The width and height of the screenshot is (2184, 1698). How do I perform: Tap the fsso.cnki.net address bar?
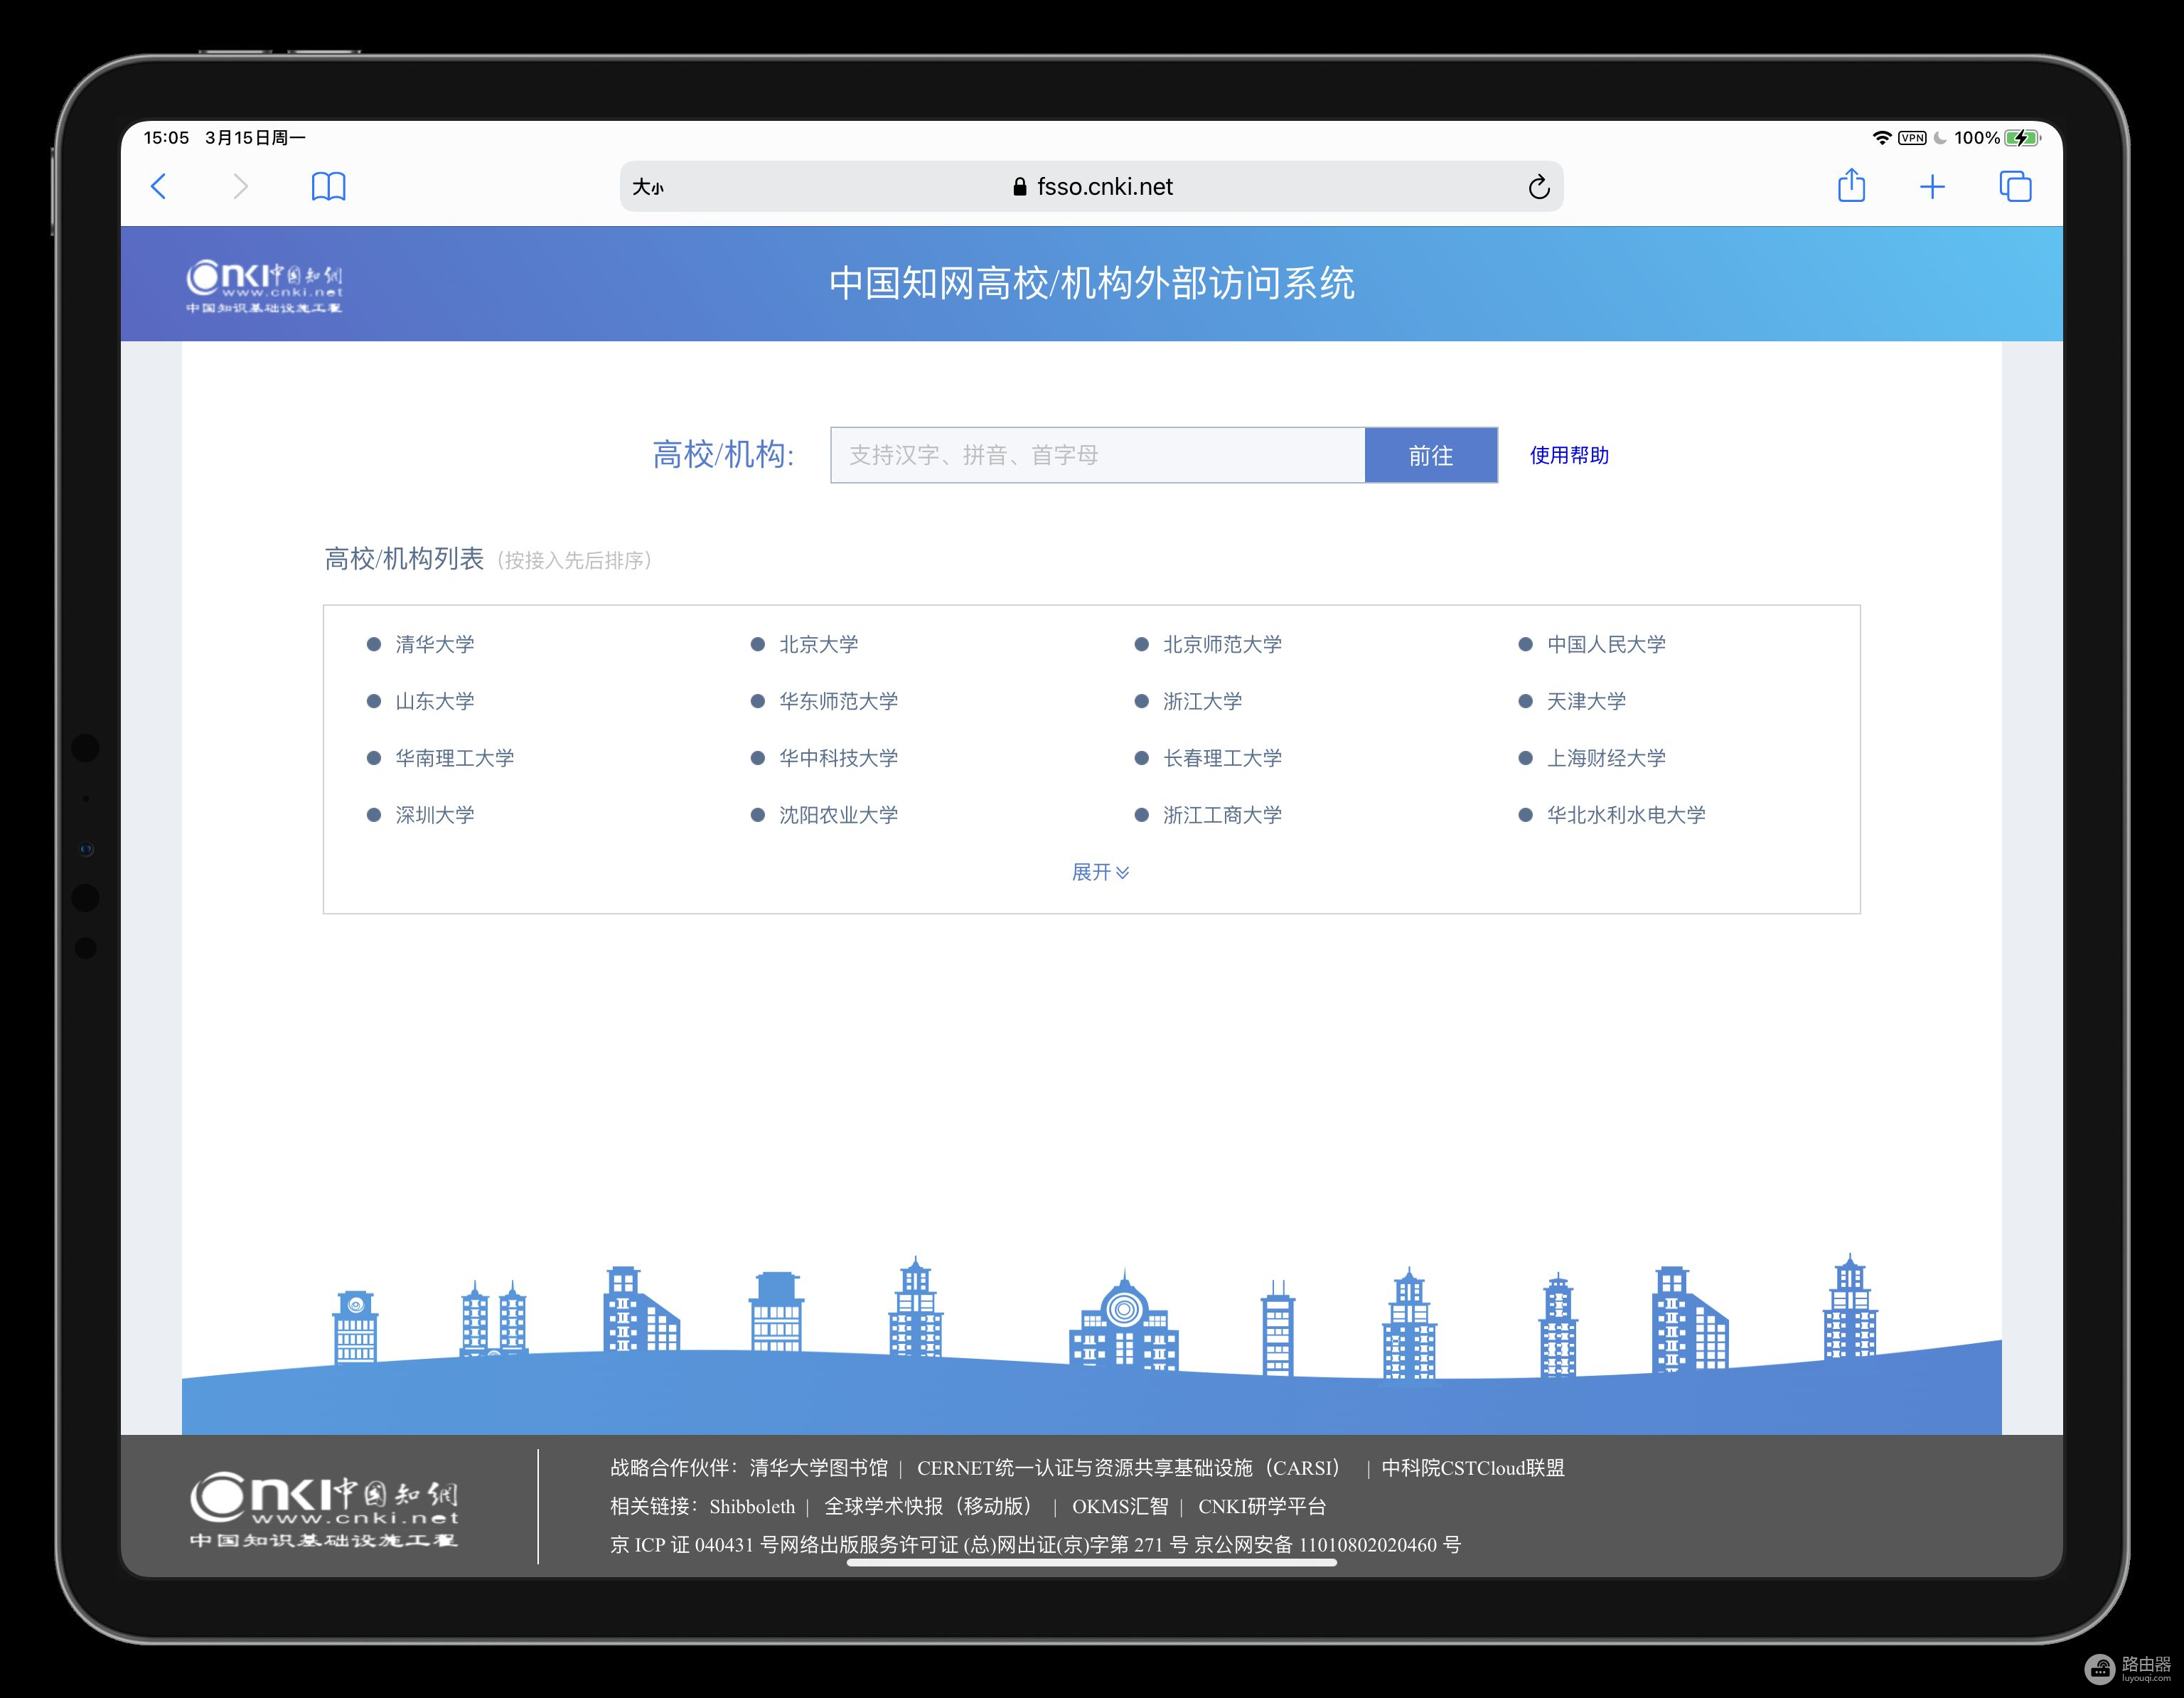coord(1091,186)
